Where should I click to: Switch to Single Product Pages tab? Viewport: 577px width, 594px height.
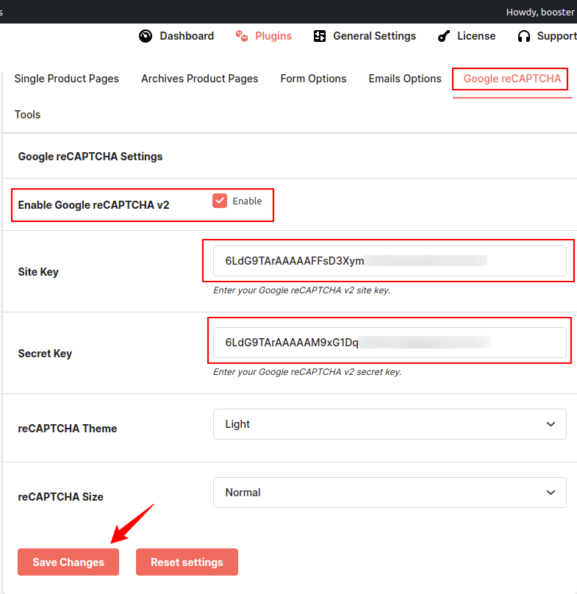67,79
